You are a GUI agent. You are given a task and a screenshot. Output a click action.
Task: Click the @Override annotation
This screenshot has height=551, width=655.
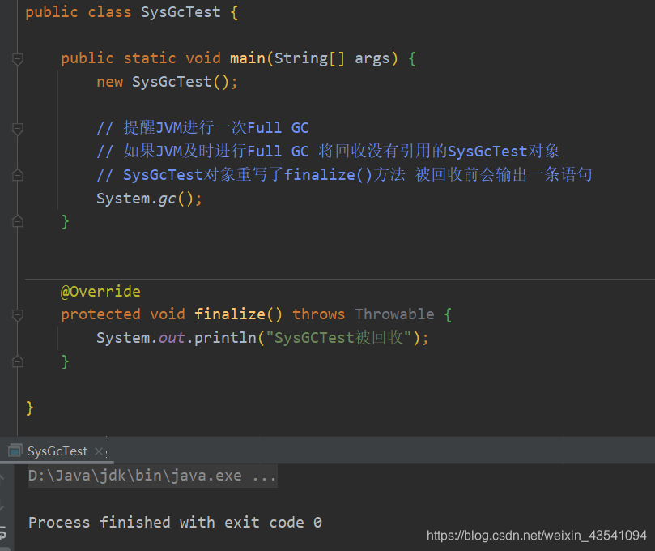100,291
